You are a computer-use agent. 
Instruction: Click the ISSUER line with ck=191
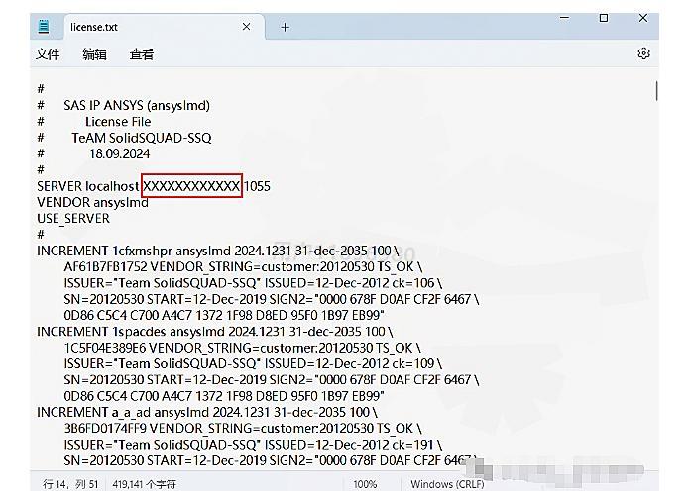click(253, 445)
